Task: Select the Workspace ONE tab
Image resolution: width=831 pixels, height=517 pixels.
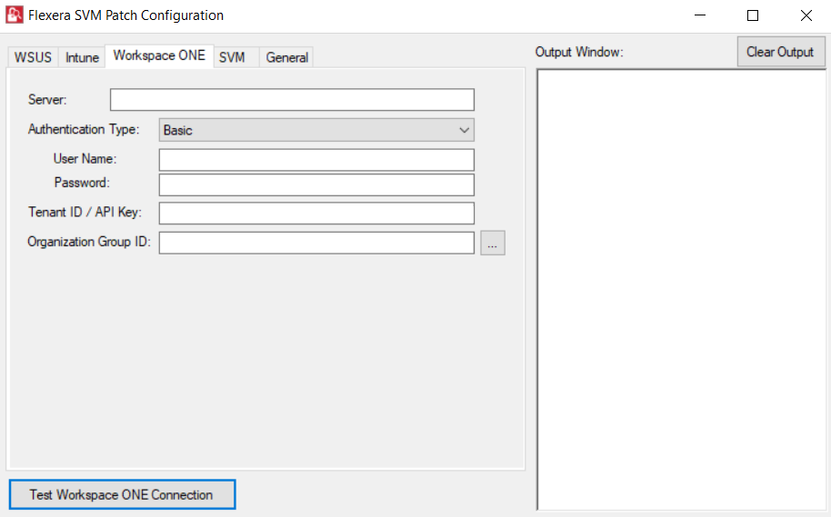Action: coord(159,55)
